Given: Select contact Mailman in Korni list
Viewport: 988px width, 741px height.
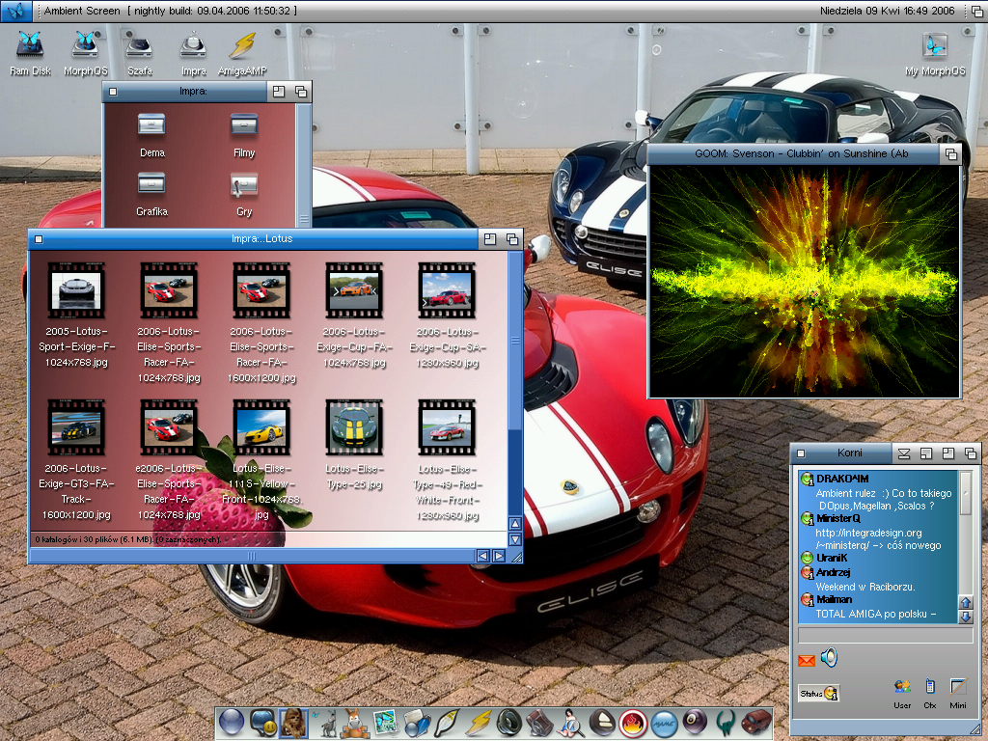Looking at the screenshot, I should coord(834,599).
